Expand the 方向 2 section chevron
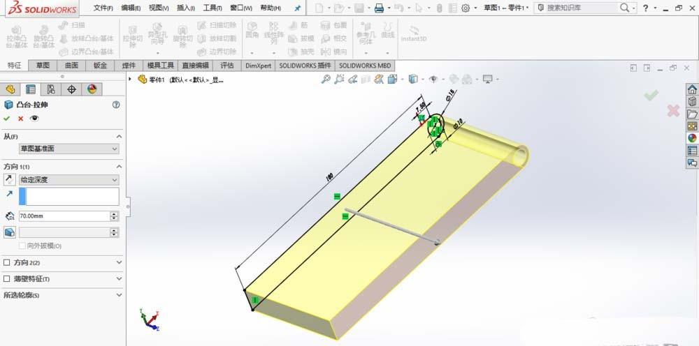The image size is (699, 346). 119,262
